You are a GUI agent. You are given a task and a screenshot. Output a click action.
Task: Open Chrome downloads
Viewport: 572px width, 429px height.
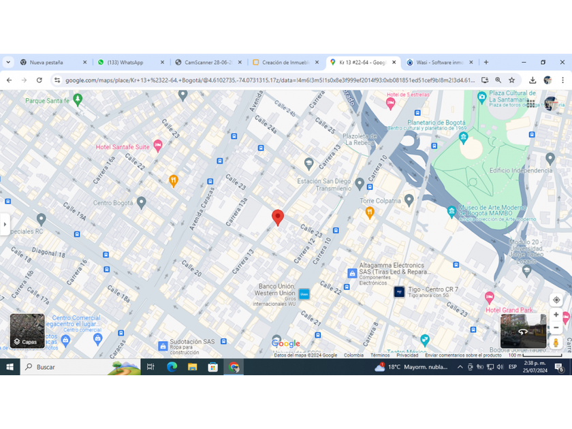tap(533, 80)
